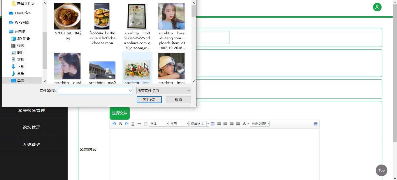Screen dimensions: 397x180
Task: Toggle underline formatting in the editor
Action: [133, 124]
